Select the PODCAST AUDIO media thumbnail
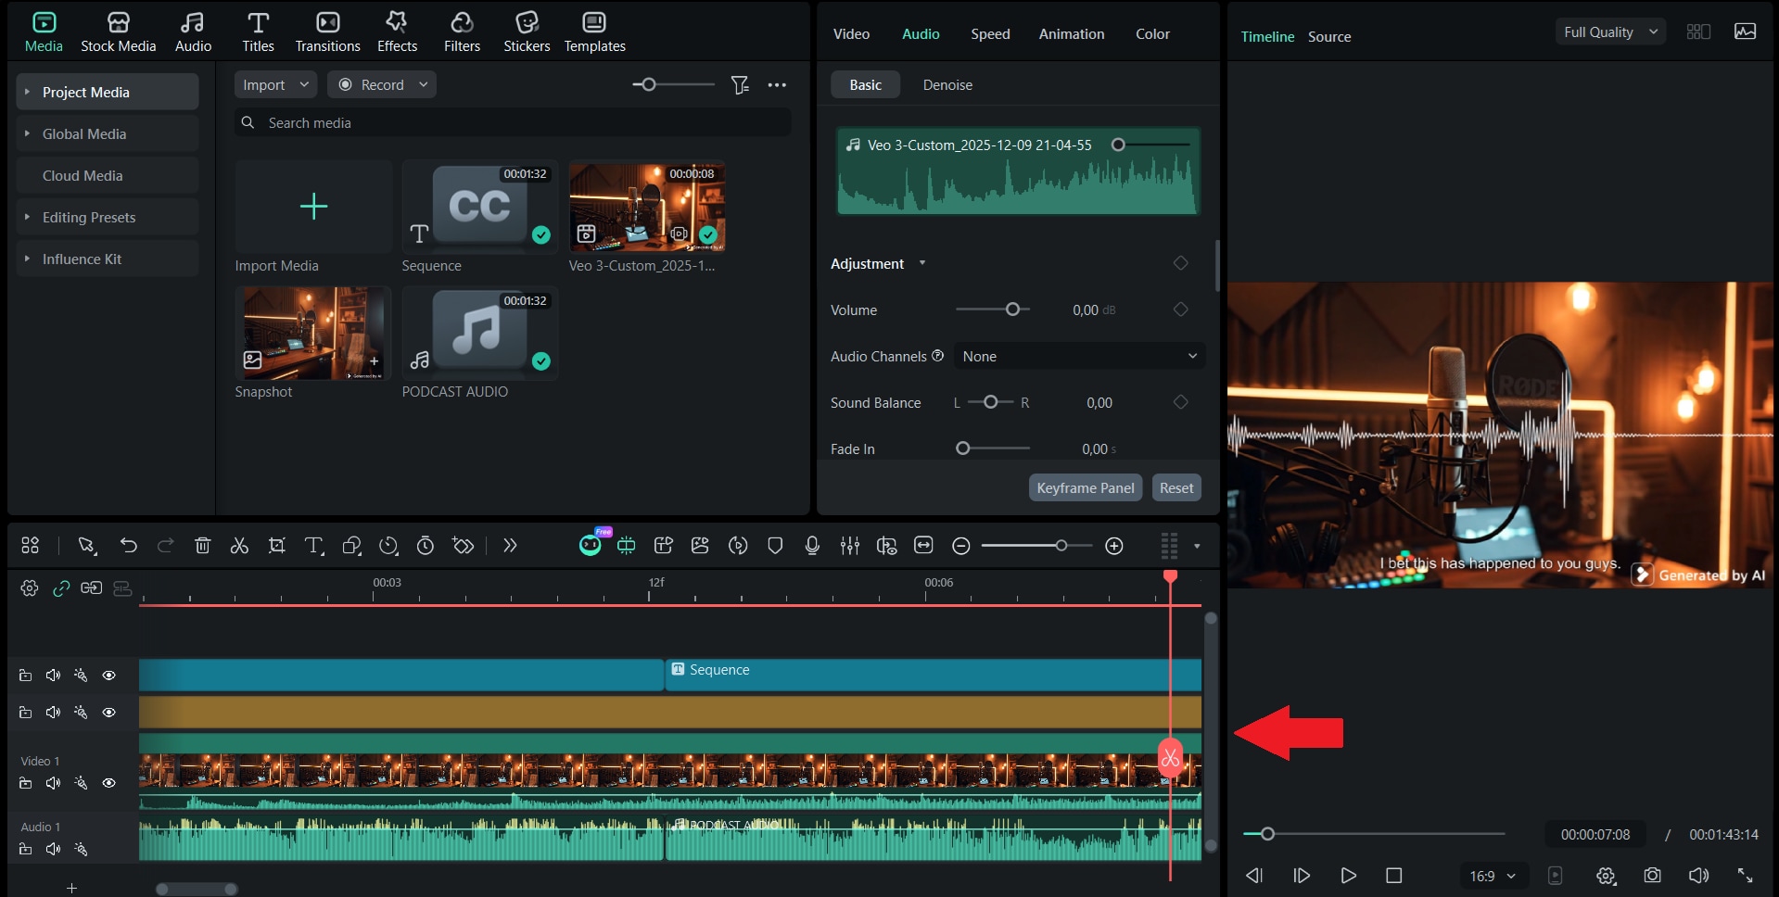 [x=479, y=334]
